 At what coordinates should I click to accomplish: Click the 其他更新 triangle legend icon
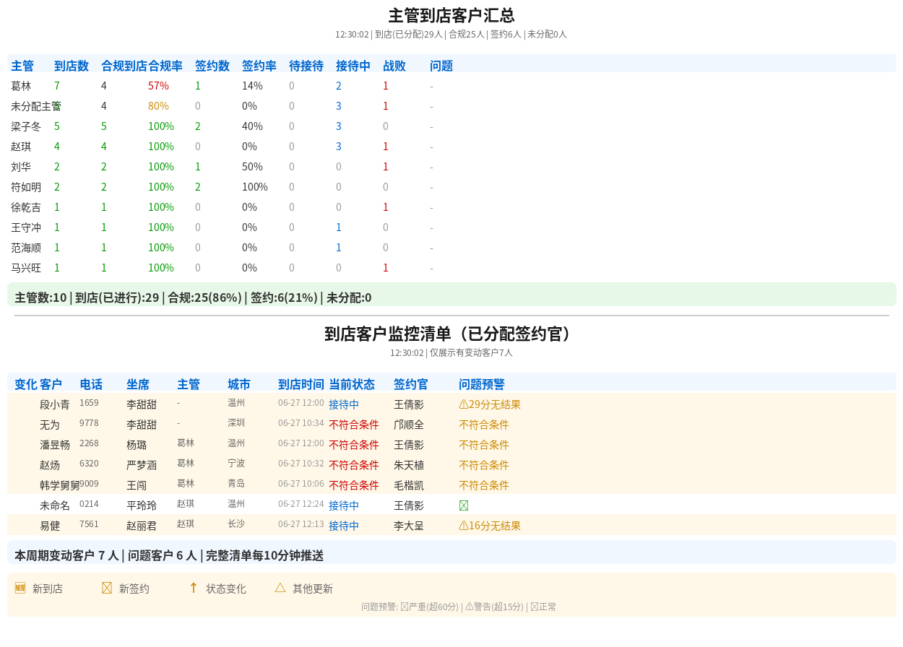tap(280, 588)
